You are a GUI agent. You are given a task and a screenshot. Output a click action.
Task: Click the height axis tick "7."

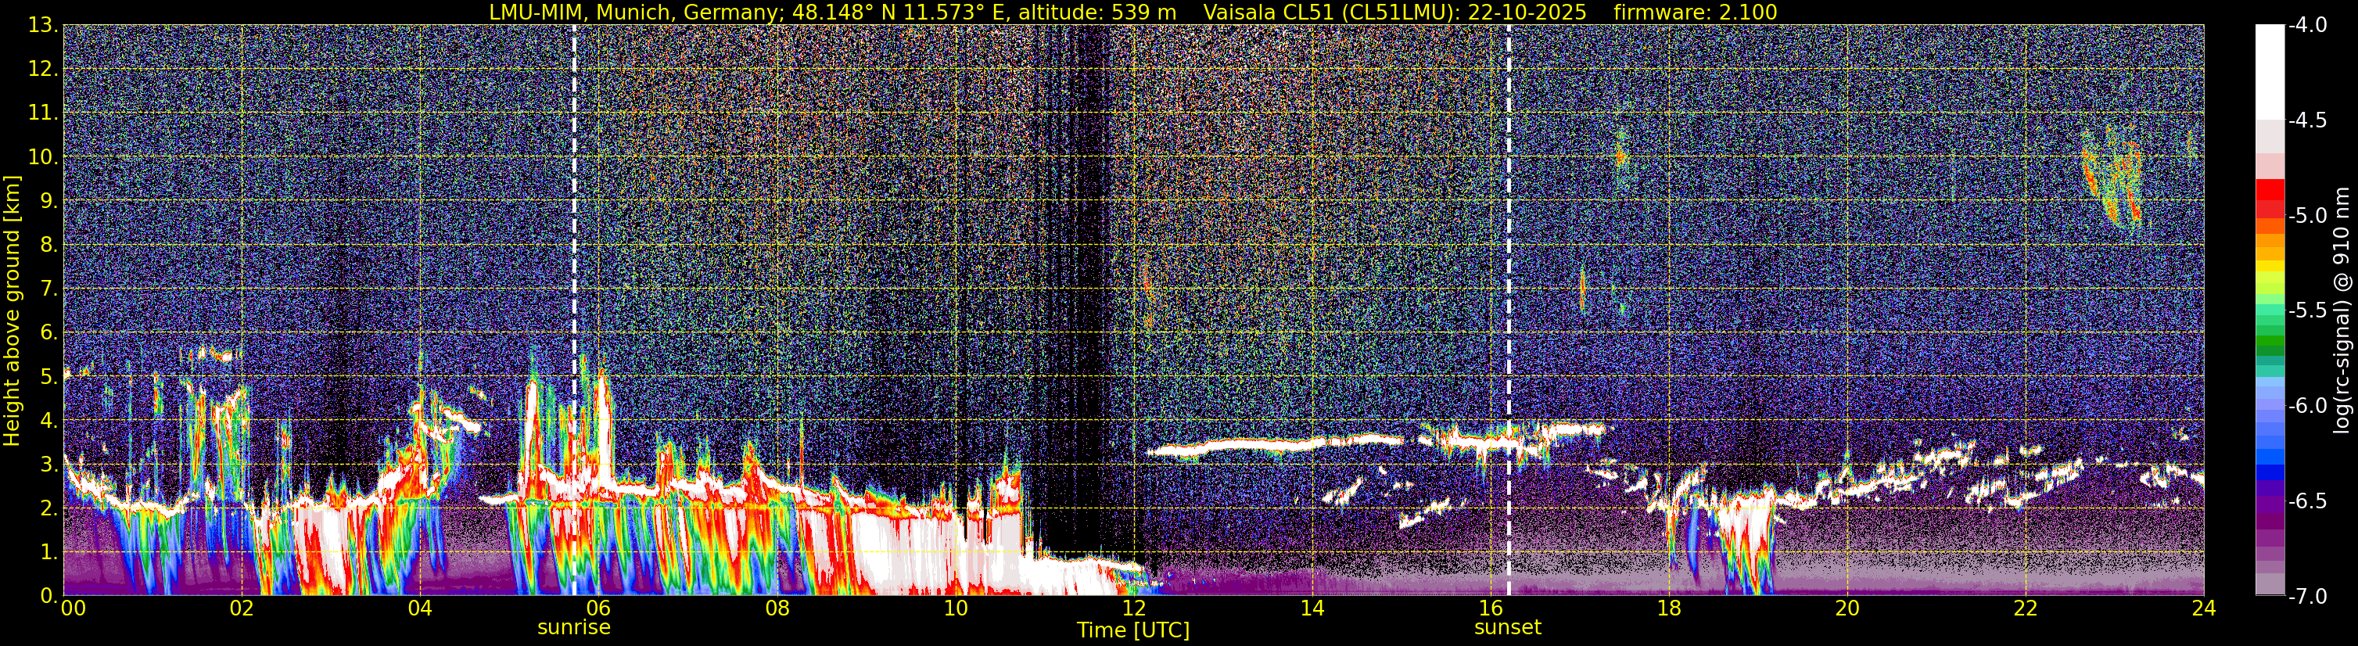click(48, 289)
